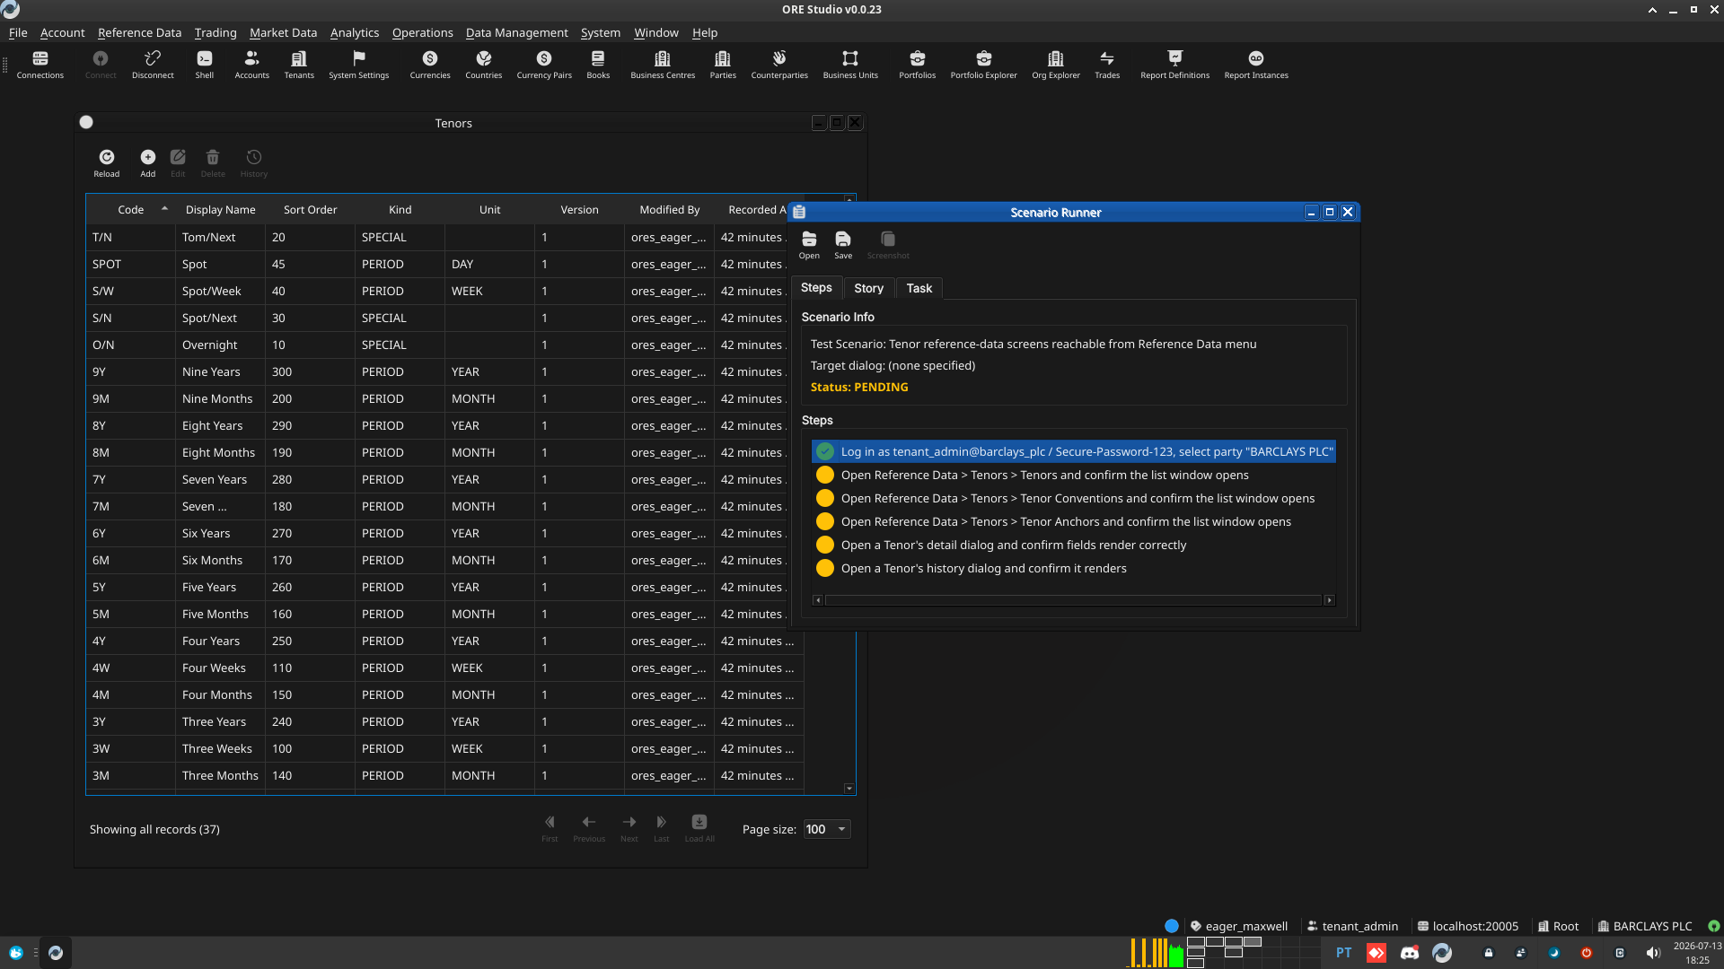Open the Currencies toolbar icon
The width and height of the screenshot is (1724, 969).
(x=430, y=64)
